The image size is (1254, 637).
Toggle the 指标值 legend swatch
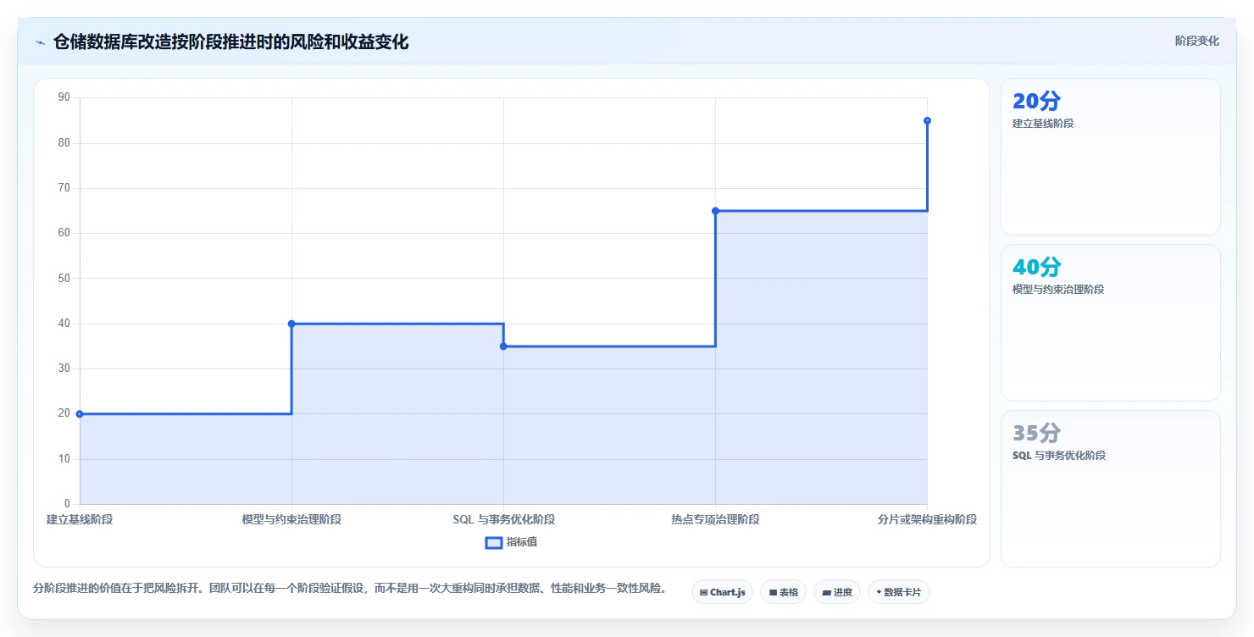click(493, 542)
